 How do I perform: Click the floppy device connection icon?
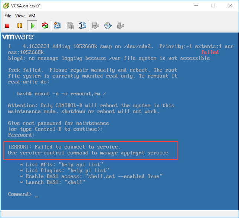(95, 25)
